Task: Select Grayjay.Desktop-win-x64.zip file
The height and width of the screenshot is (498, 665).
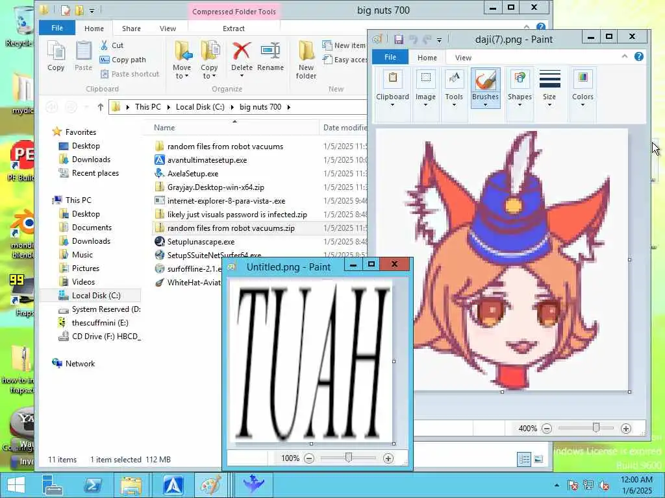Action: pyautogui.click(x=216, y=187)
